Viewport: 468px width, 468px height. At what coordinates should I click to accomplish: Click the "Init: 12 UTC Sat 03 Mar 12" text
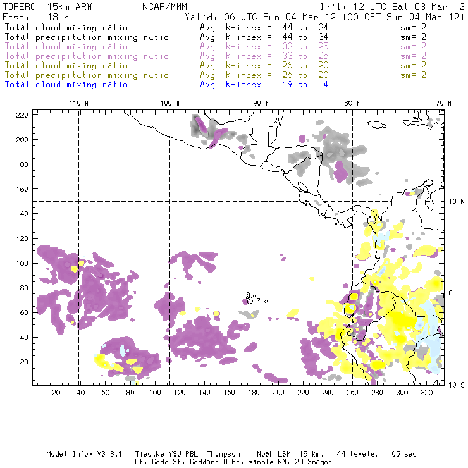(x=392, y=7)
